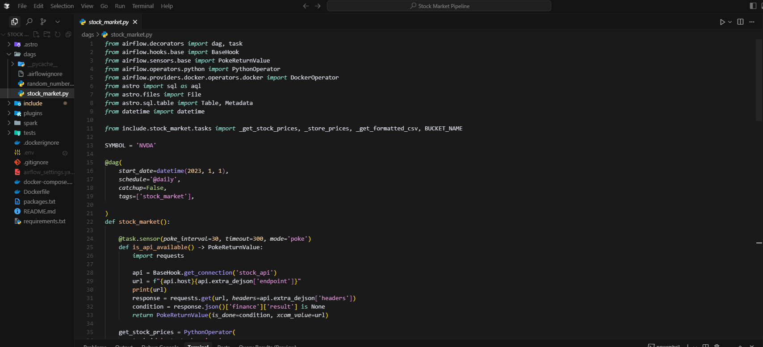This screenshot has width=763, height=347.
Task: Split the editor to the right
Action: 740,22
